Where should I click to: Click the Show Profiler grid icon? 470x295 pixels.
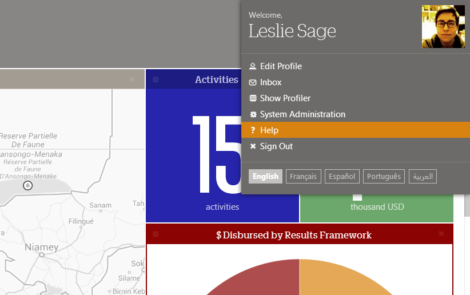pyautogui.click(x=253, y=98)
